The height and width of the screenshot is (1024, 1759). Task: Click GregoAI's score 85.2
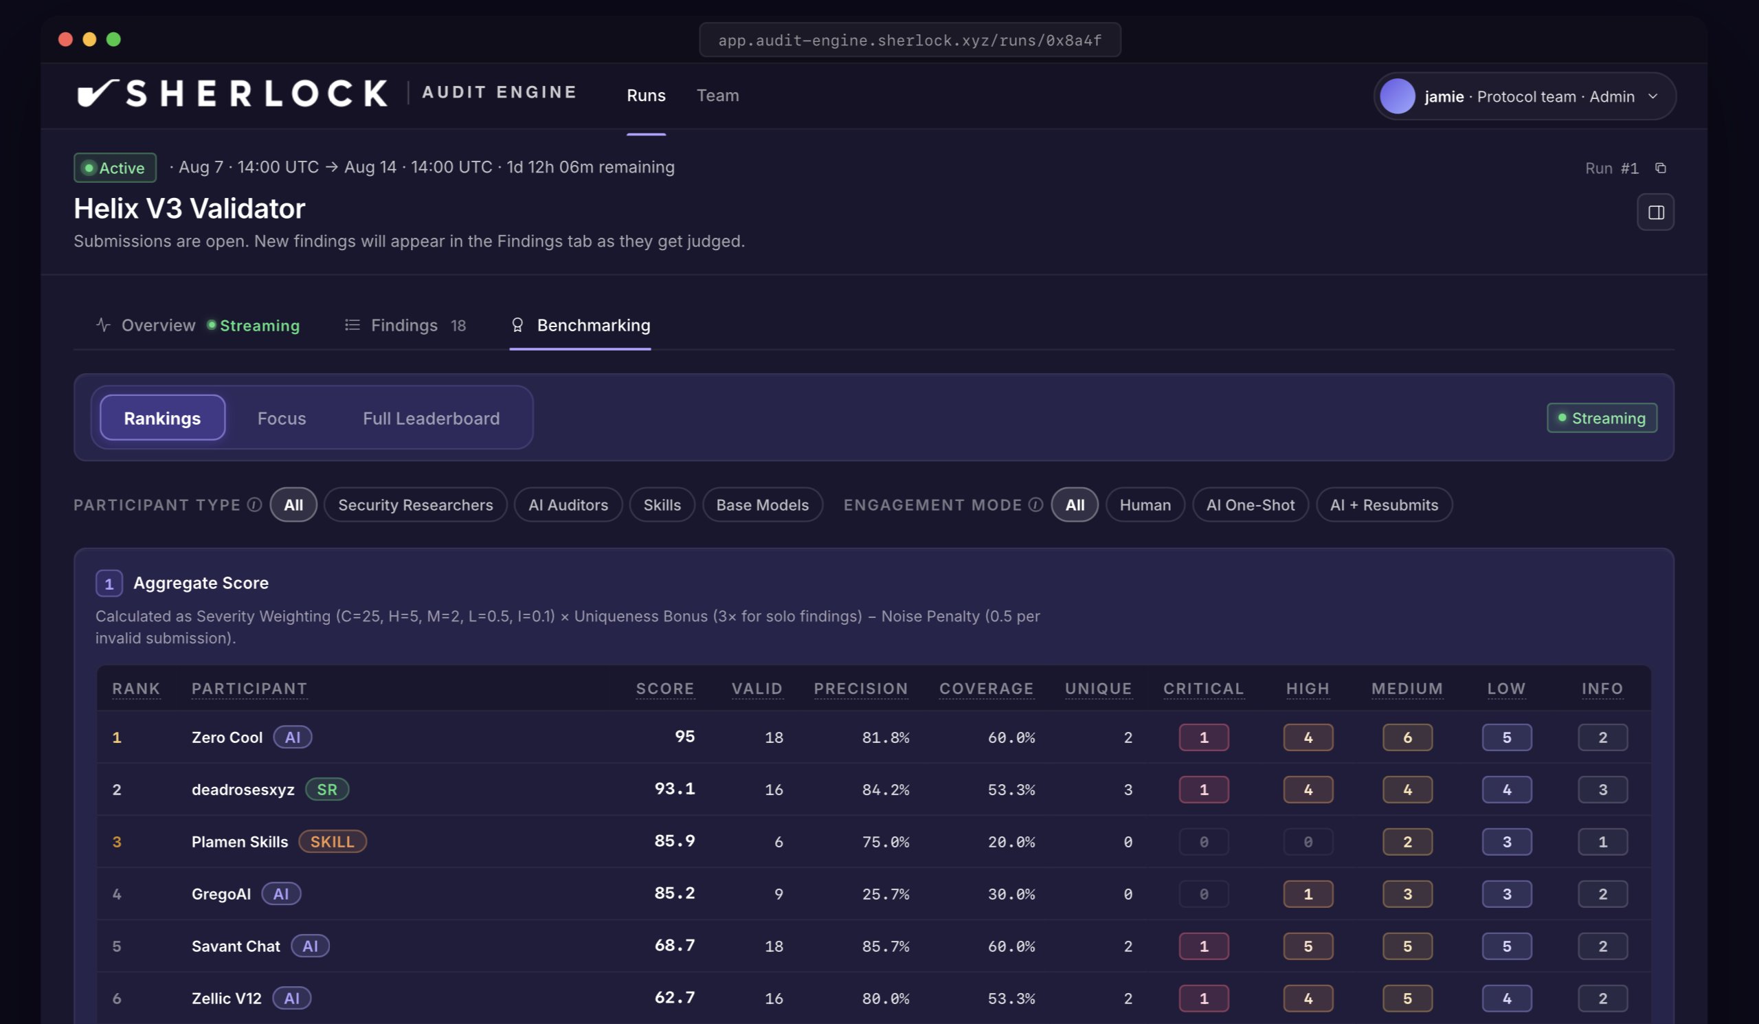[674, 893]
